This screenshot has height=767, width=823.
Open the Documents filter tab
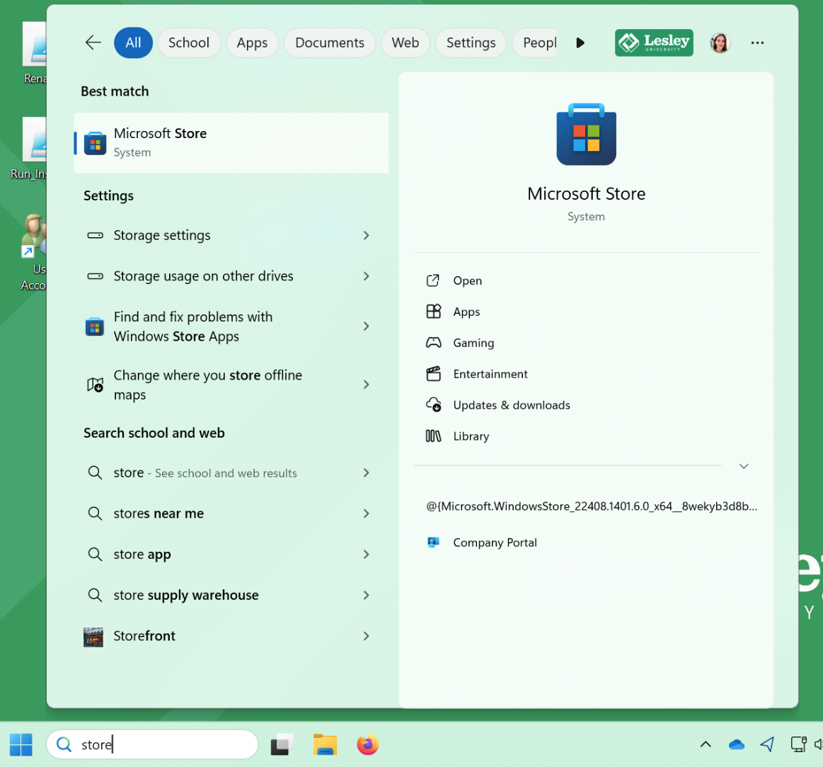[330, 42]
